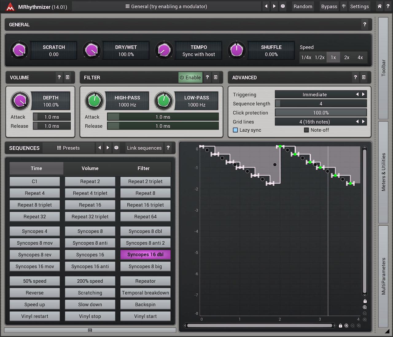Set speed to 2x
Screen dimensions: 393x337
347,57
